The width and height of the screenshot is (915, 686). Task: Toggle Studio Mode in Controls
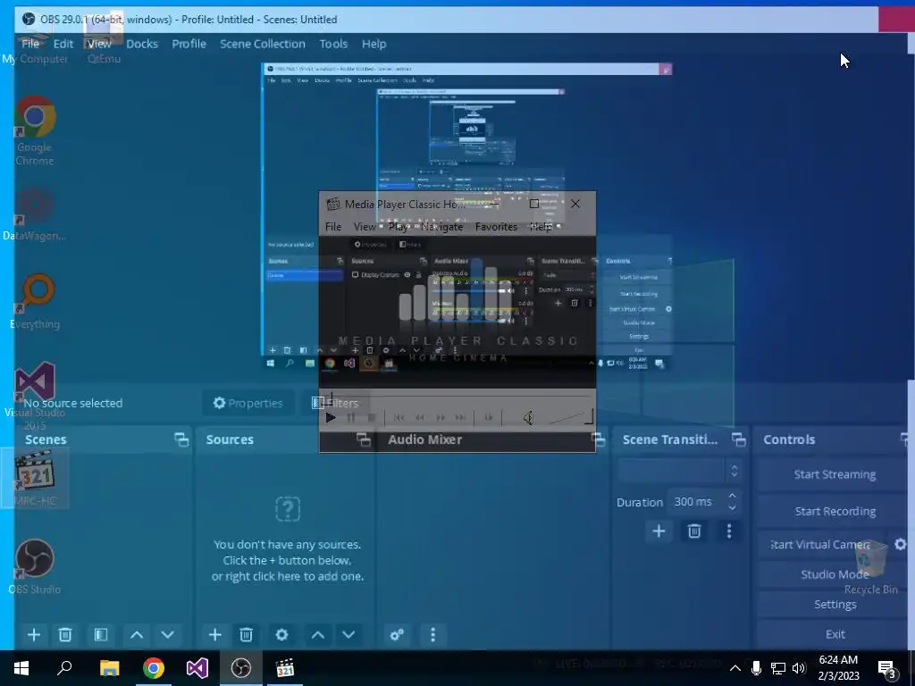pos(835,574)
